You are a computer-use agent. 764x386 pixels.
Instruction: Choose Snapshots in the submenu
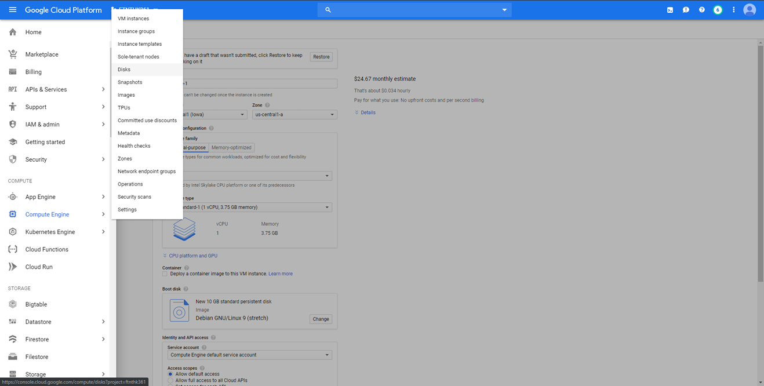coord(130,82)
